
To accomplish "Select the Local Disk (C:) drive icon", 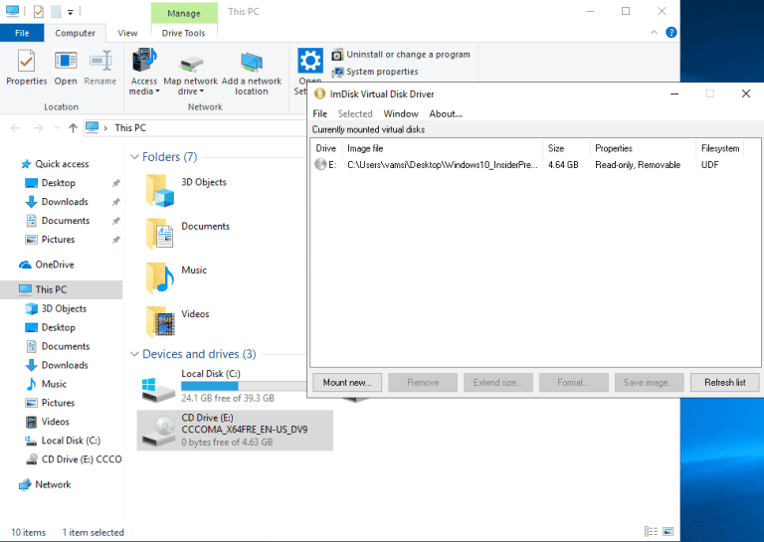I will (x=158, y=389).
